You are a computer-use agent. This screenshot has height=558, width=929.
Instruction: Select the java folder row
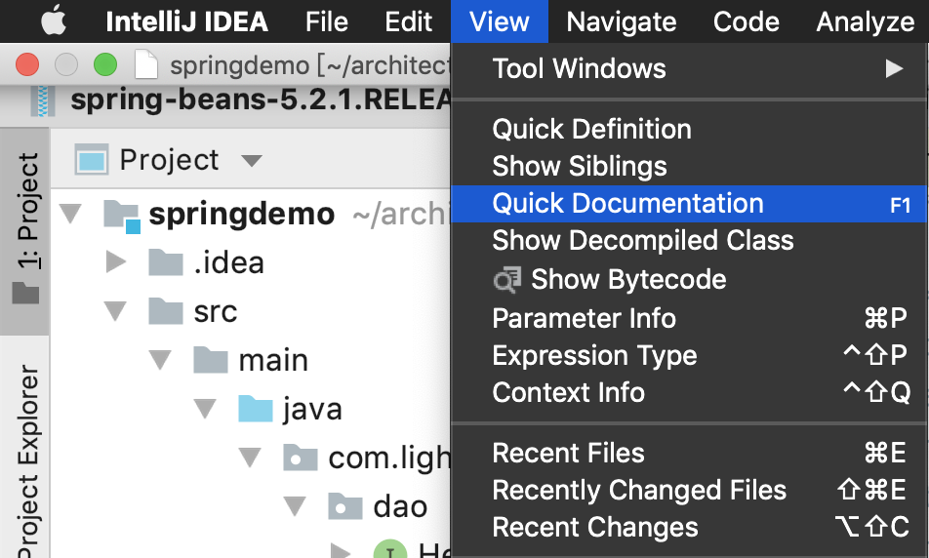click(312, 410)
